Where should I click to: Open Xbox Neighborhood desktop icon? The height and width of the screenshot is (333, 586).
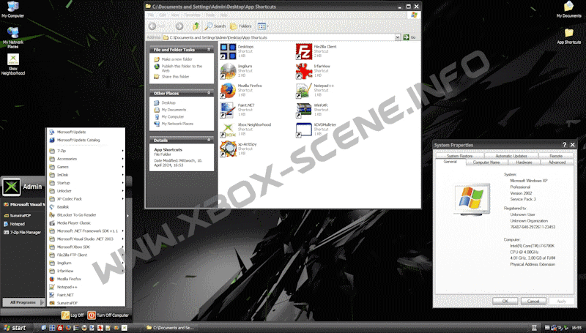(13, 64)
